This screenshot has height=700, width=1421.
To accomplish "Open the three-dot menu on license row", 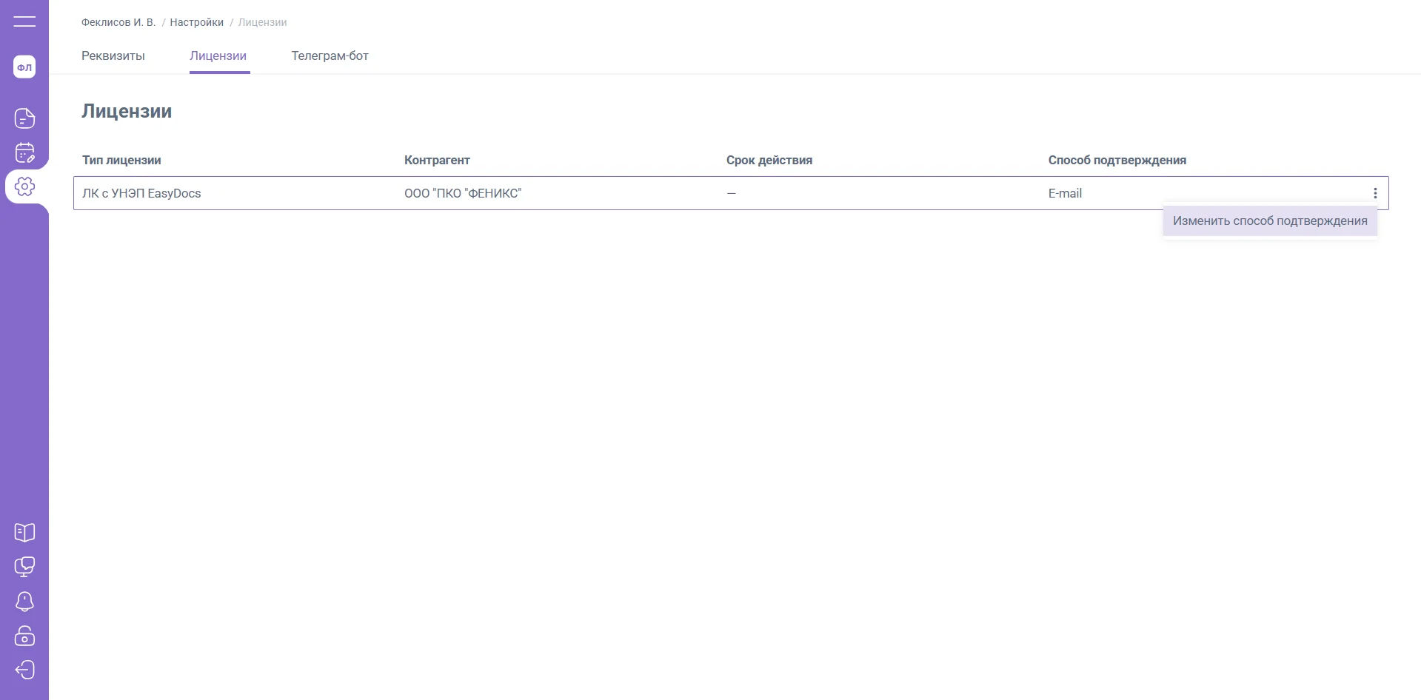I will 1375,193.
